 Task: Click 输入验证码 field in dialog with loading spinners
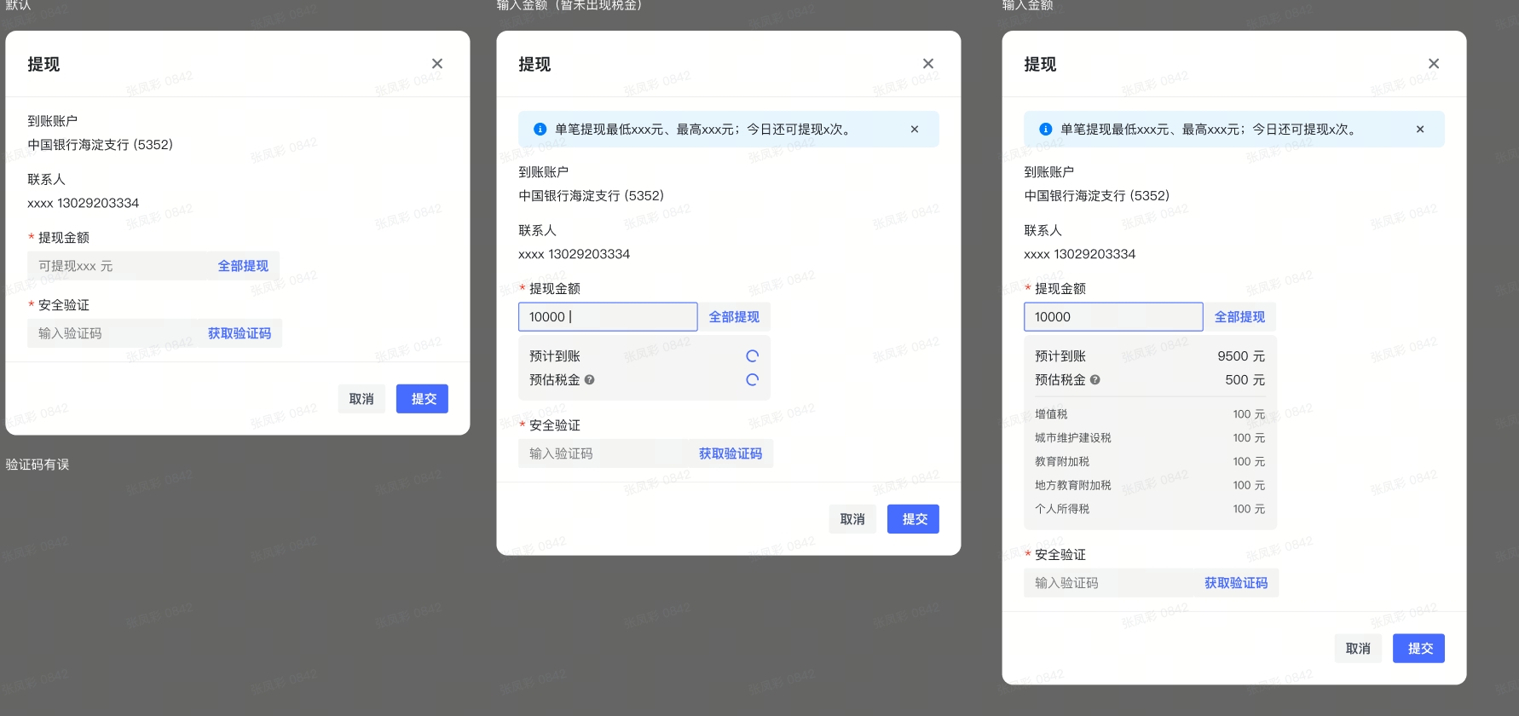[601, 453]
